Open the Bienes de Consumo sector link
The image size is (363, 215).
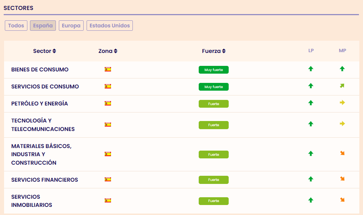40,70
